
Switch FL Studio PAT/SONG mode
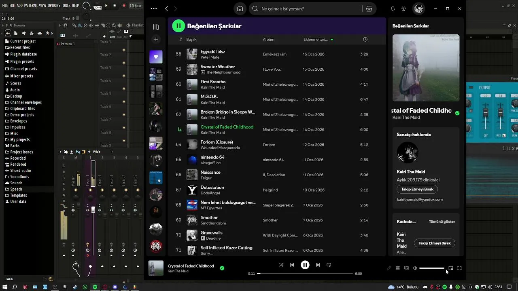[x=98, y=6]
